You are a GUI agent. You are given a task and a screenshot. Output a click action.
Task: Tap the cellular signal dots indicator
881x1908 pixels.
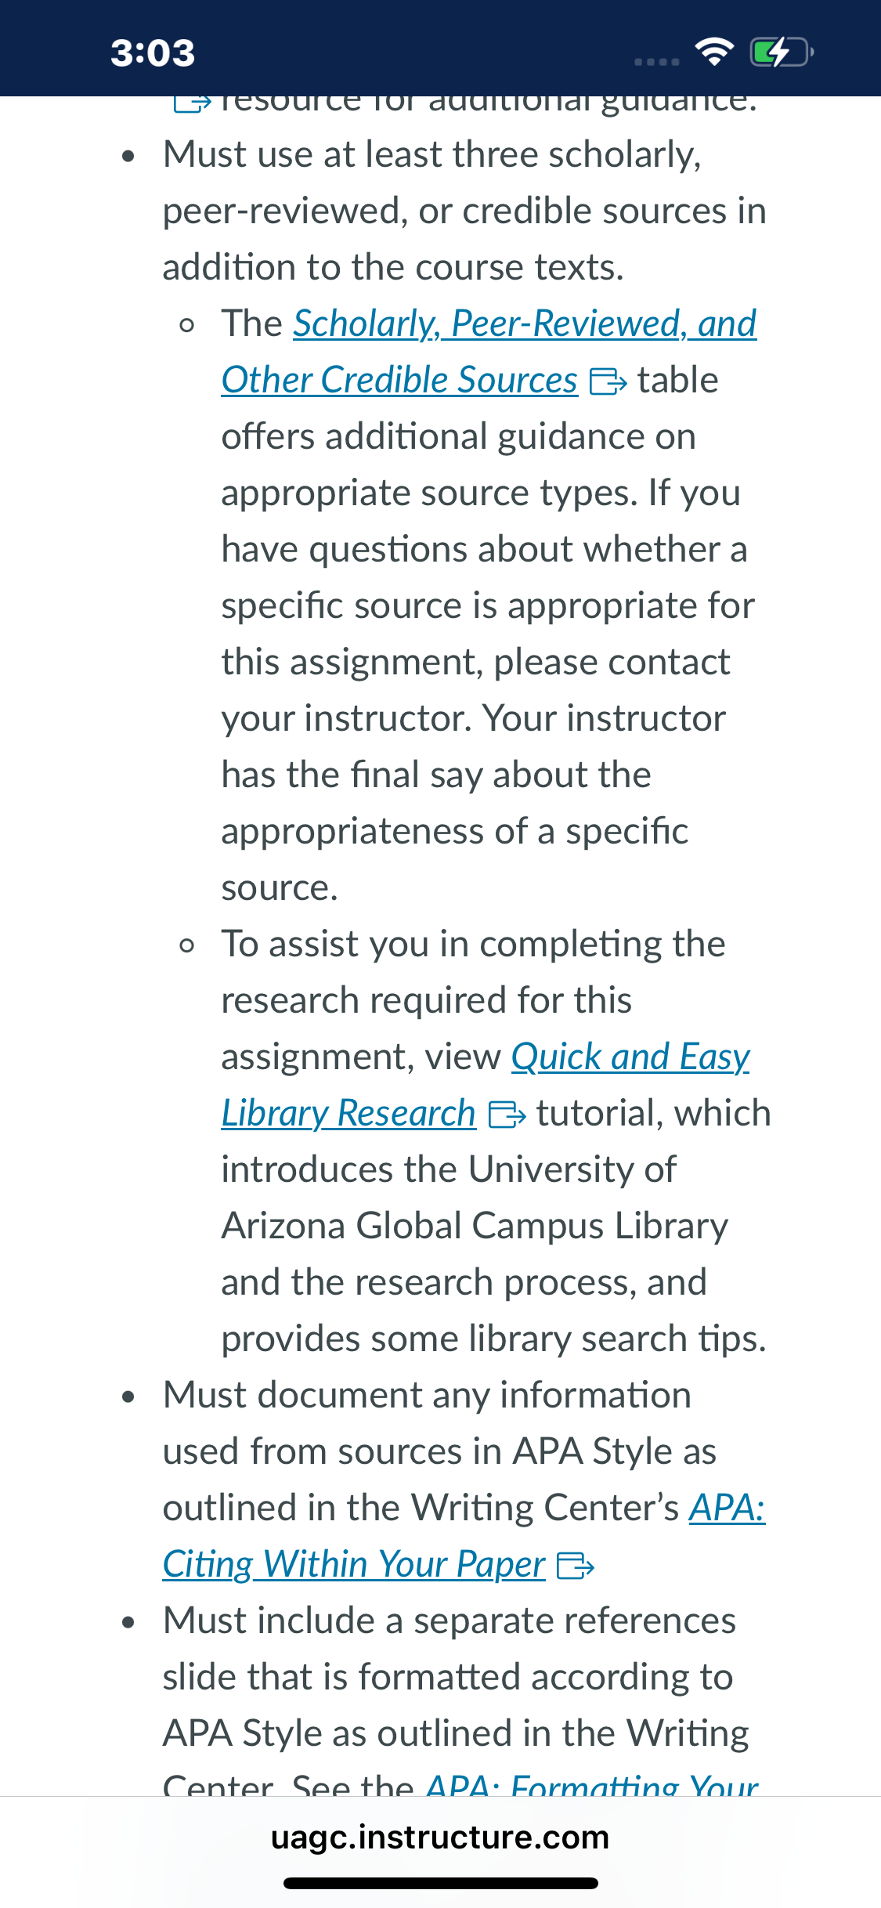pyautogui.click(x=656, y=61)
